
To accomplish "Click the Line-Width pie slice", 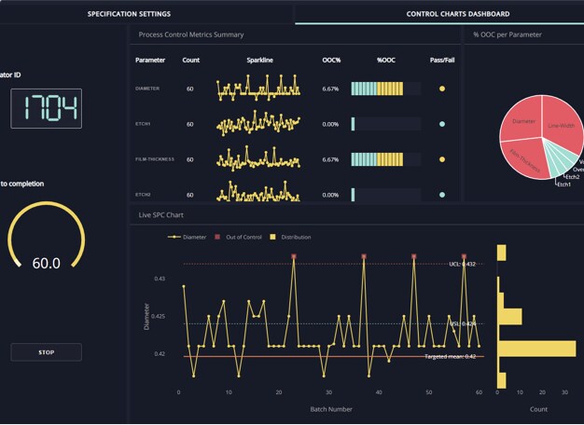I will (562, 123).
